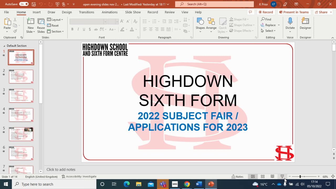
Task: Click the Clear All Formatting icon
Action: (x=135, y=22)
